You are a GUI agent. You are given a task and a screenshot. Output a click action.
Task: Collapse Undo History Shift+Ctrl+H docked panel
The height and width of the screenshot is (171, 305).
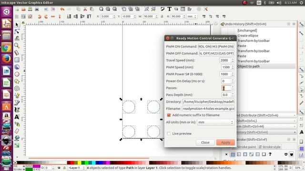click(x=266, y=132)
